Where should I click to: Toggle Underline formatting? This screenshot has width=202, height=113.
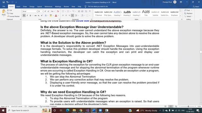click(x=30, y=15)
